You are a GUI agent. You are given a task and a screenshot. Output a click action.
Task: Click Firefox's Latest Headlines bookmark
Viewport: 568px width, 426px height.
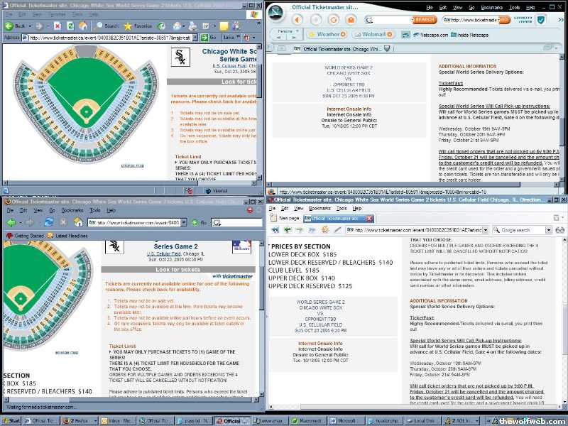(67, 235)
